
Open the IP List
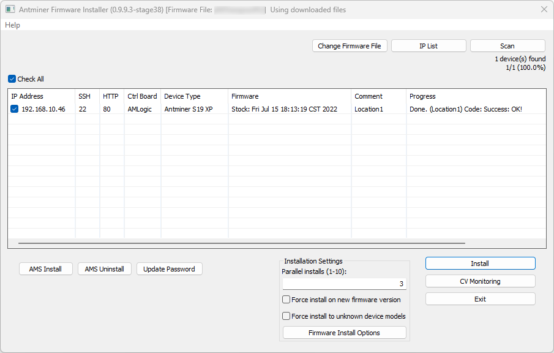pyautogui.click(x=429, y=46)
